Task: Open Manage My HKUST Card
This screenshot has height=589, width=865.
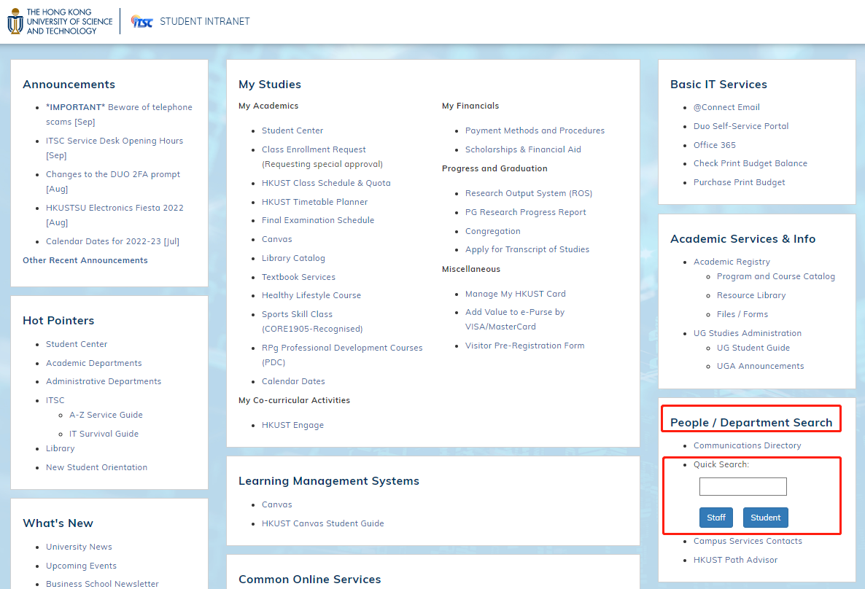Action: coord(515,293)
